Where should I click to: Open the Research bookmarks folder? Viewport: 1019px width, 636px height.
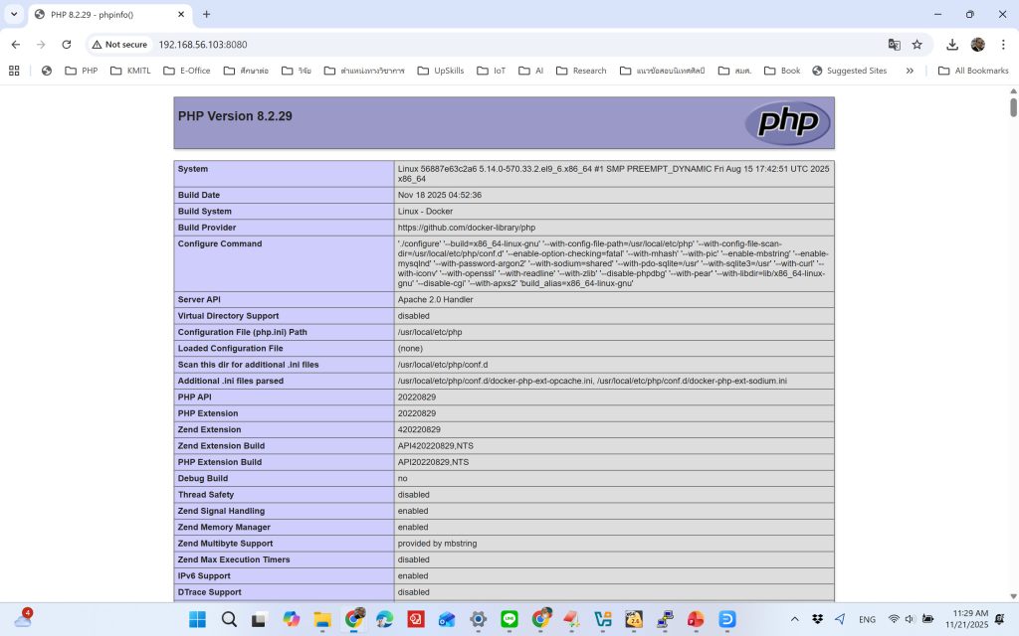click(581, 71)
